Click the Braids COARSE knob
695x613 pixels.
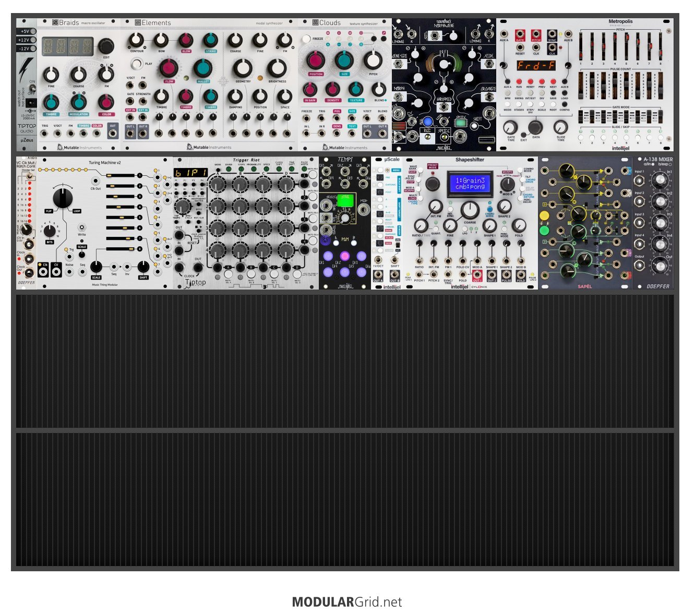coord(78,75)
